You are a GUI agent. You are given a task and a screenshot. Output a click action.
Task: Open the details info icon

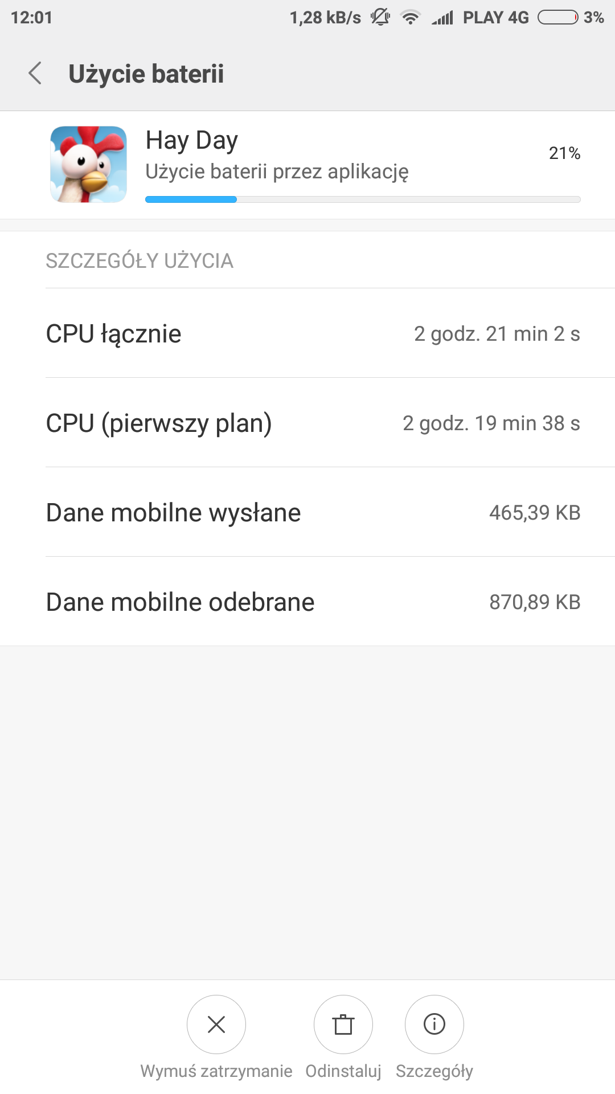pyautogui.click(x=434, y=1024)
